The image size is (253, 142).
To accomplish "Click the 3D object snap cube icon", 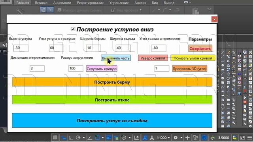I will 124,138.
